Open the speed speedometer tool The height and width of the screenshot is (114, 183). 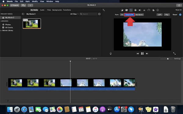pyautogui.click(x=149, y=10)
